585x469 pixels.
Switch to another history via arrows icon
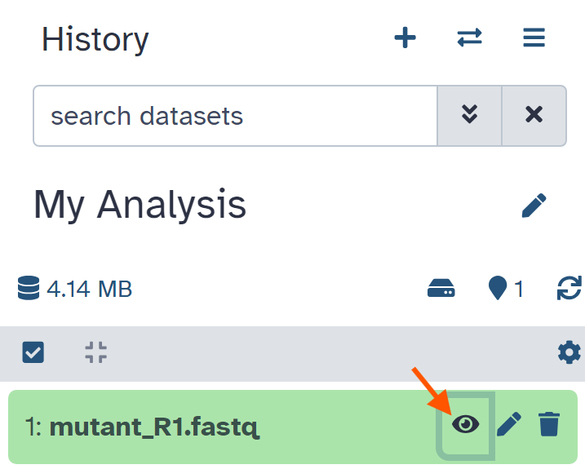(469, 38)
